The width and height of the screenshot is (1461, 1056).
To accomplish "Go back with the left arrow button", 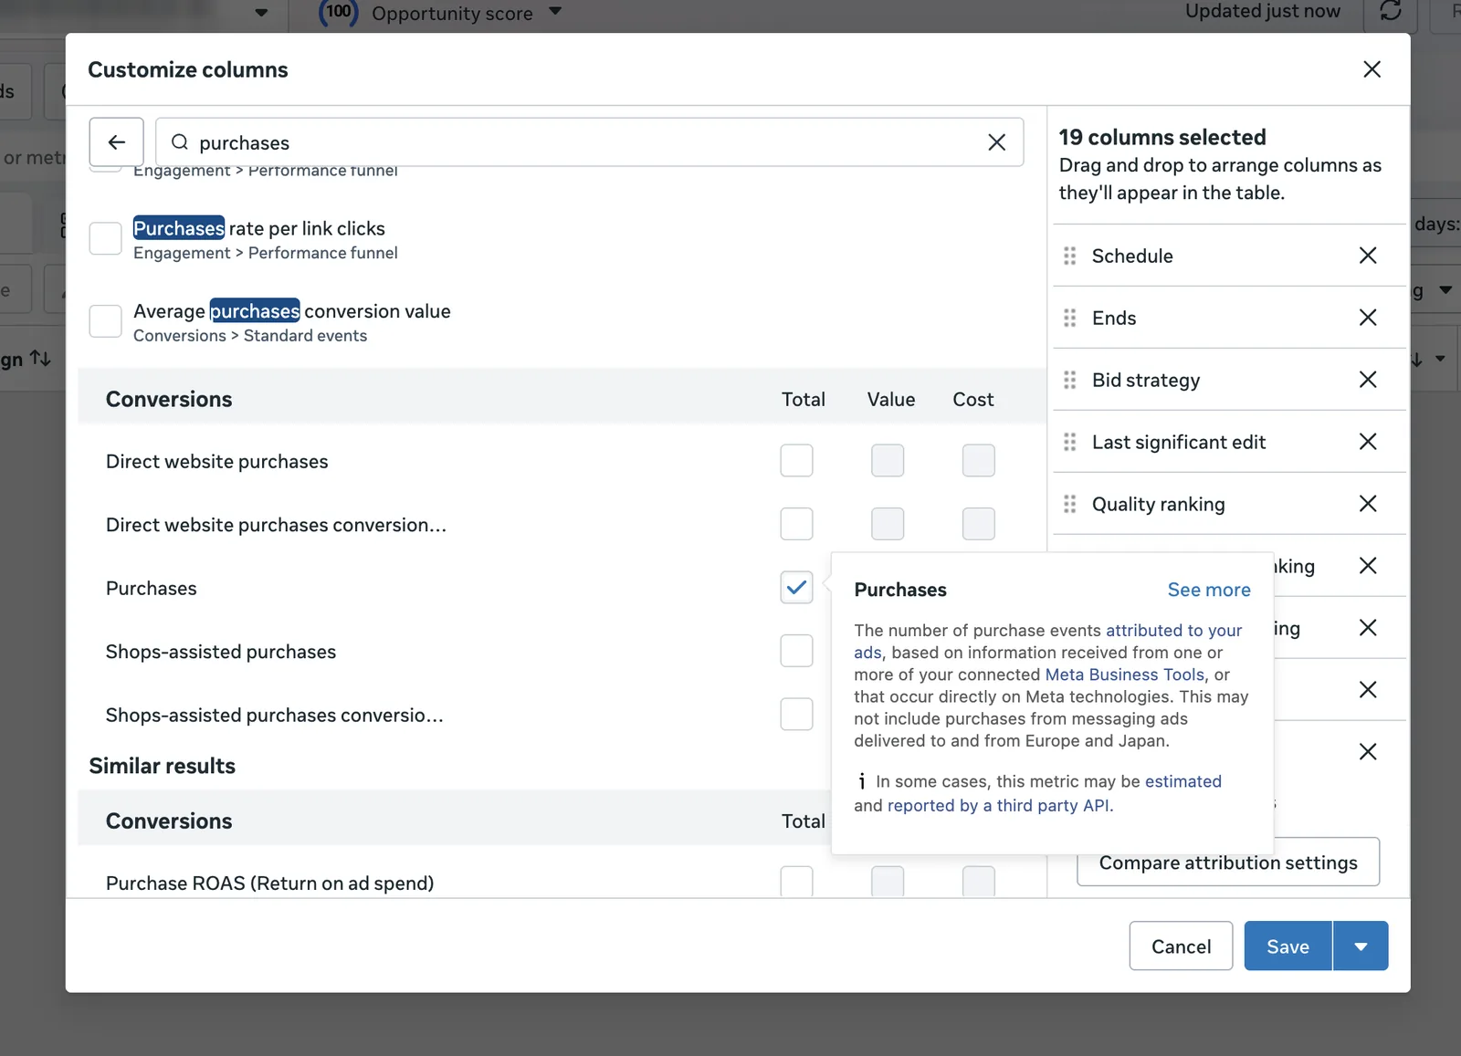I will (x=117, y=142).
